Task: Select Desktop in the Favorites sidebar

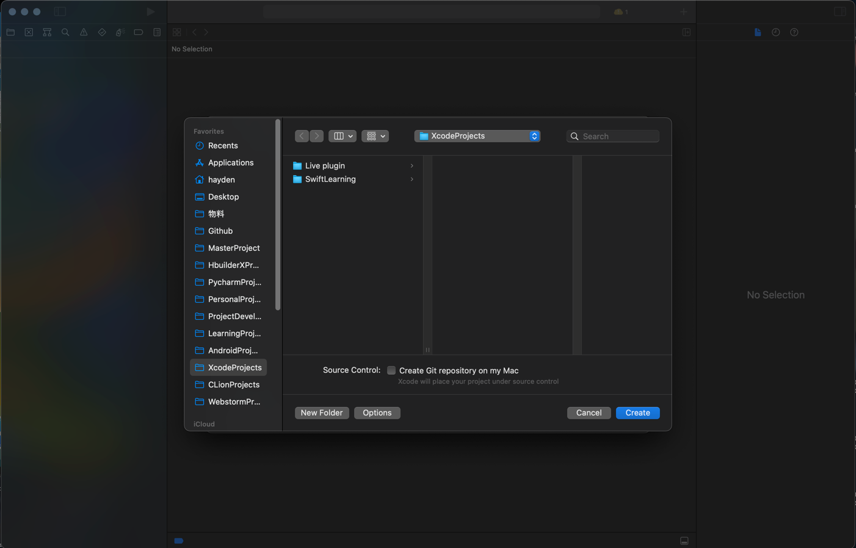Action: click(x=223, y=196)
